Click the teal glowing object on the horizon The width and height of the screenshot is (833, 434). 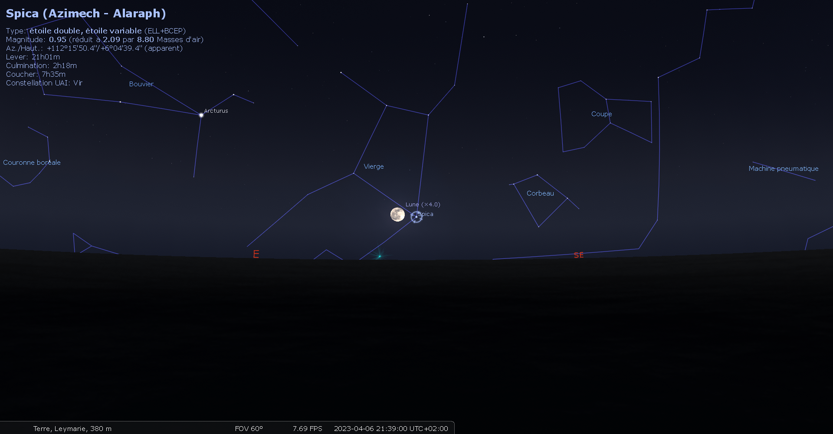coord(380,256)
